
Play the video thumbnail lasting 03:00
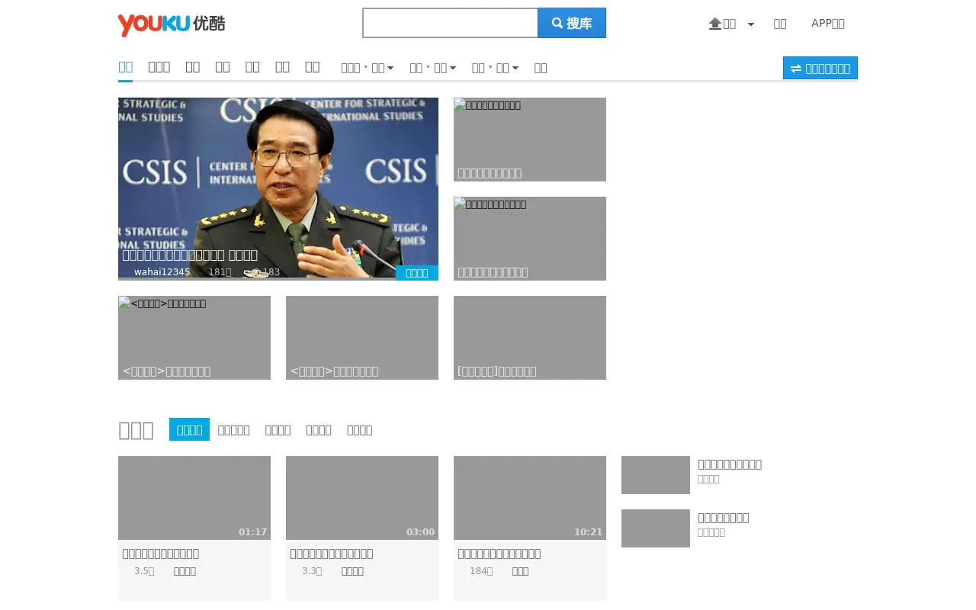[362, 498]
